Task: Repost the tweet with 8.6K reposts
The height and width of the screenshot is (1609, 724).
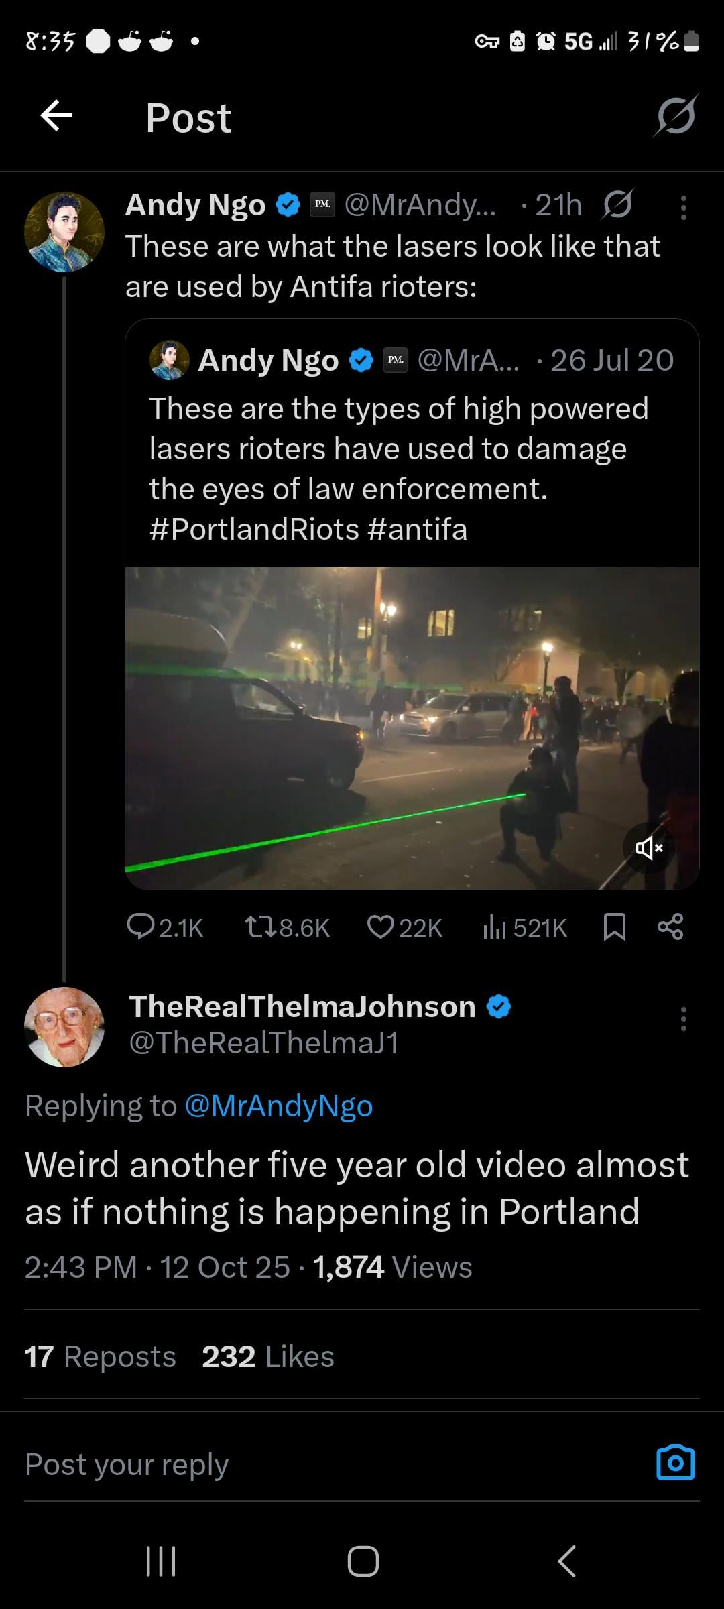Action: [x=287, y=927]
